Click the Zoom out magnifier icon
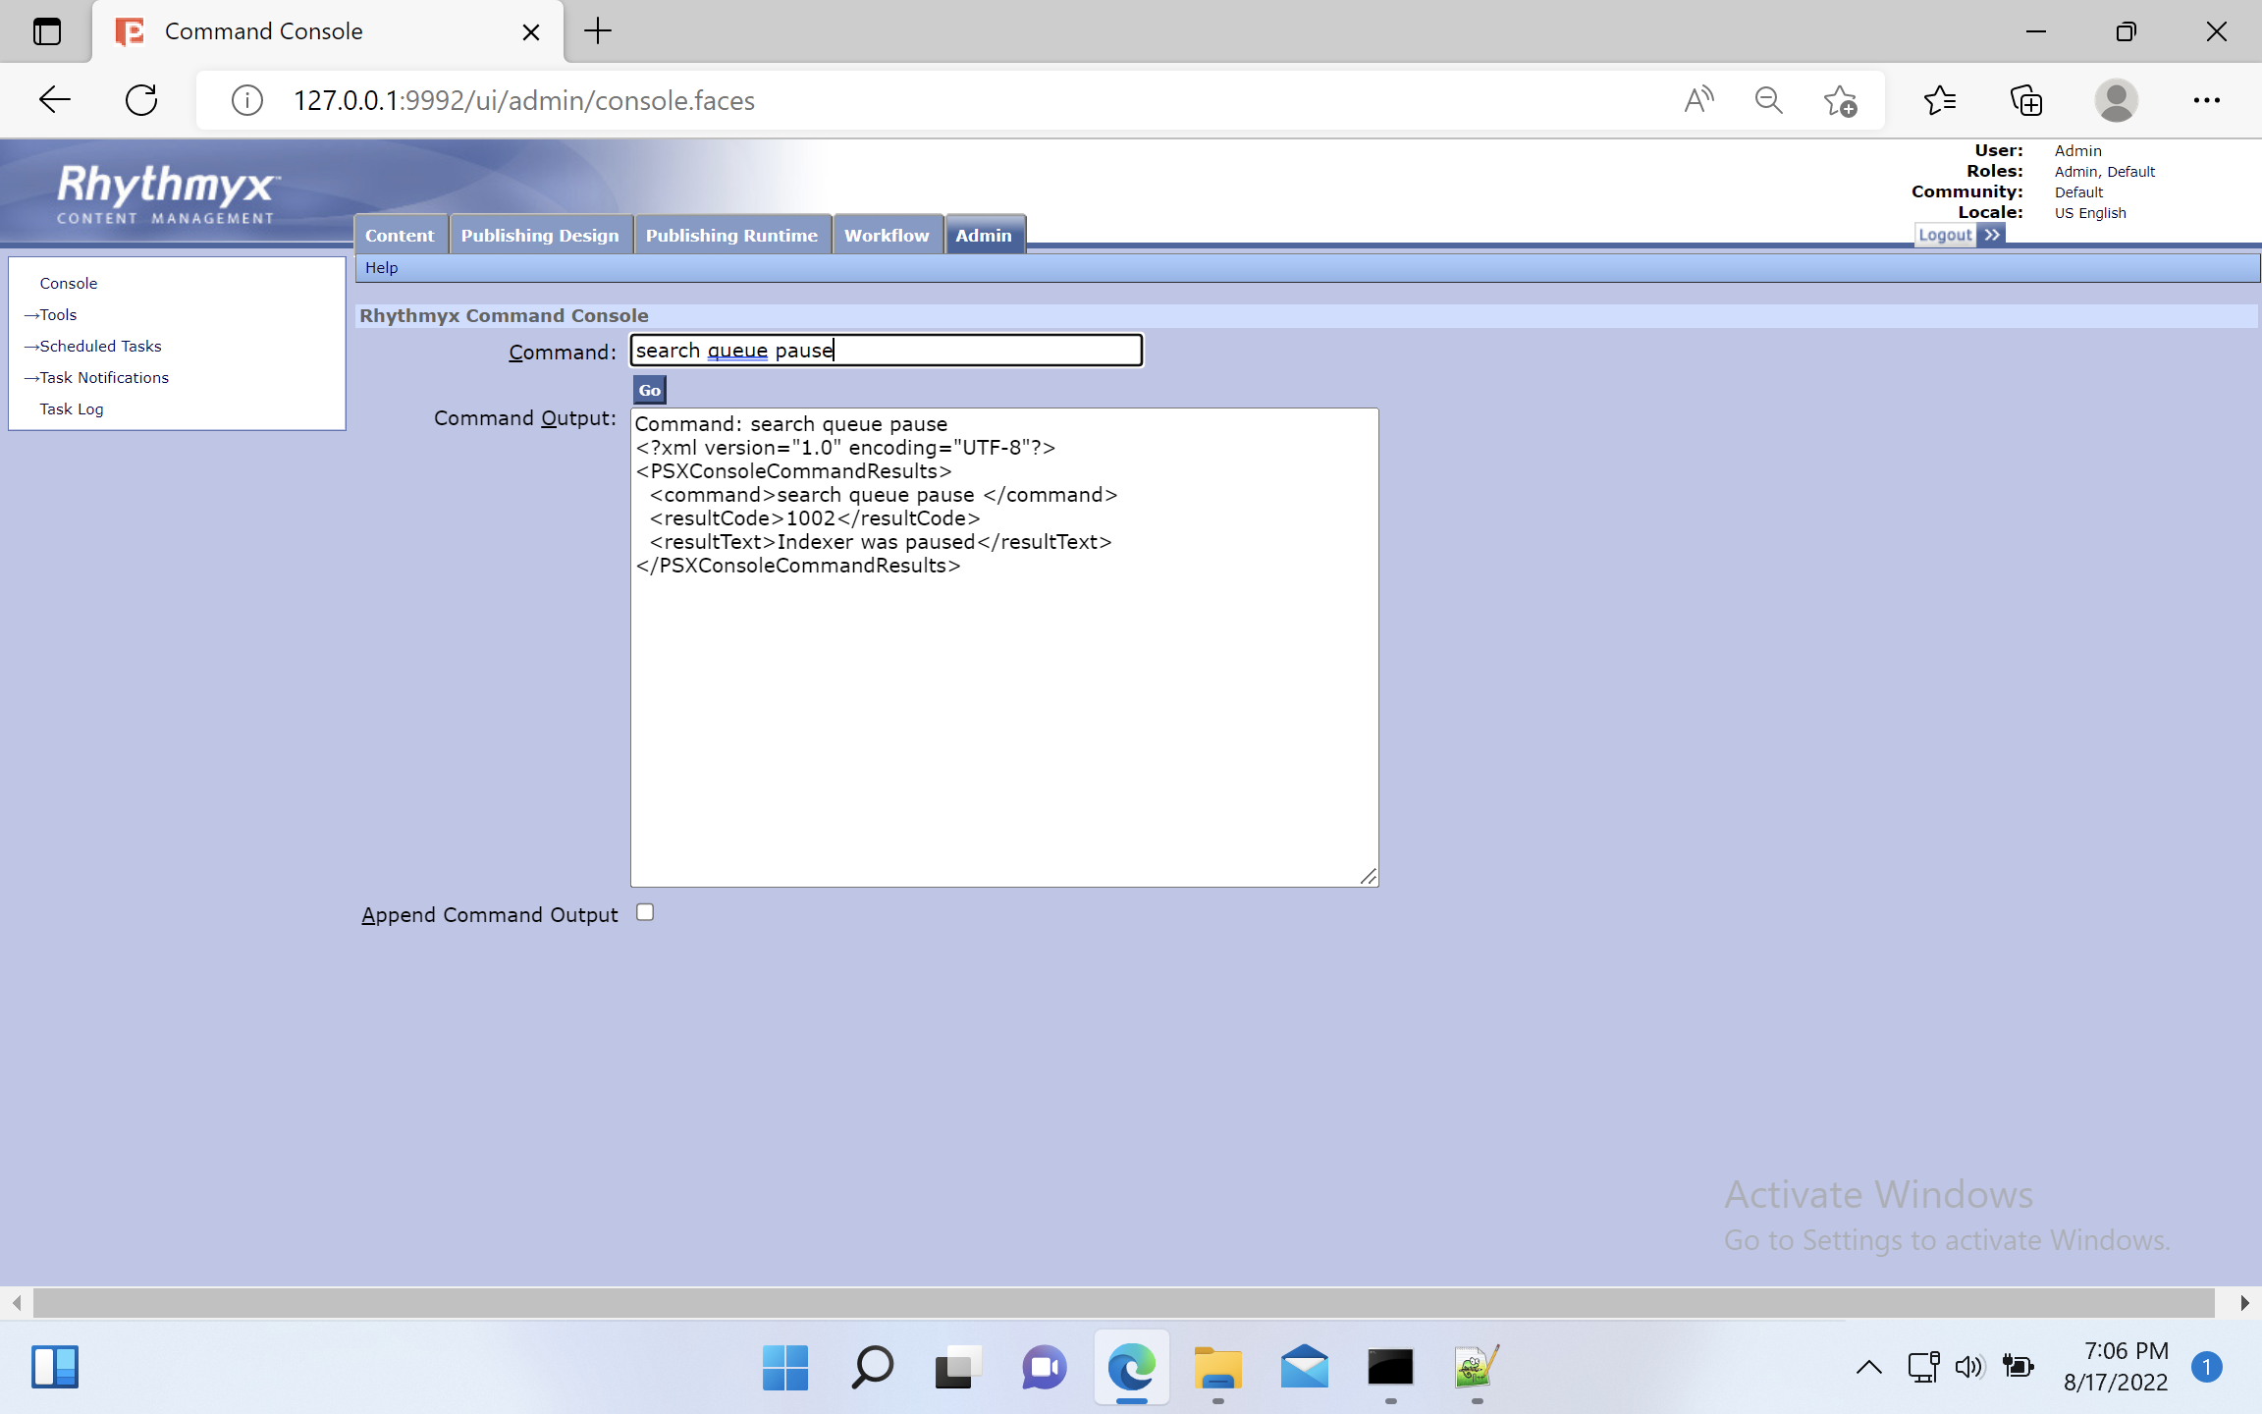The image size is (2262, 1414). (x=1768, y=100)
